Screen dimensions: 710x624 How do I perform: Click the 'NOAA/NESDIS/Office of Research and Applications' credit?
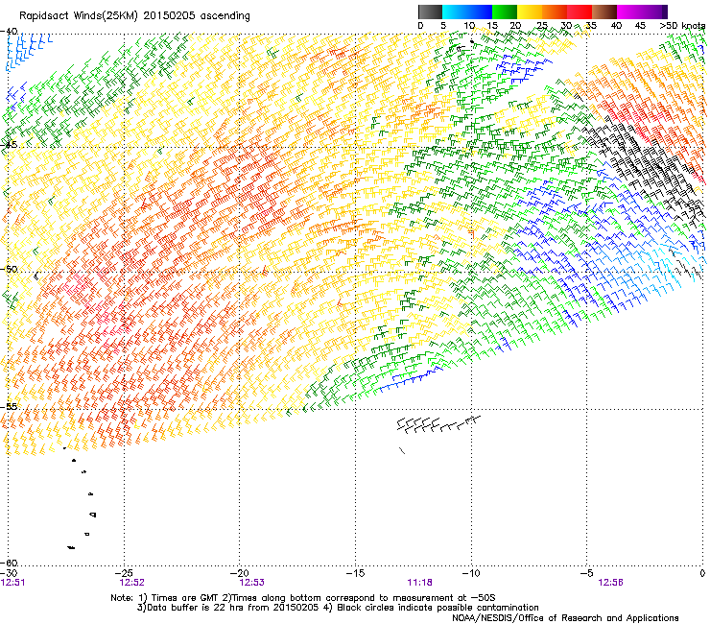[x=565, y=618]
